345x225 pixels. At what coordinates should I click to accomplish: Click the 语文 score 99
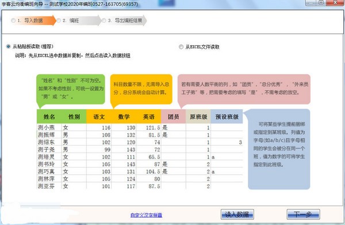pyautogui.click(x=108, y=150)
